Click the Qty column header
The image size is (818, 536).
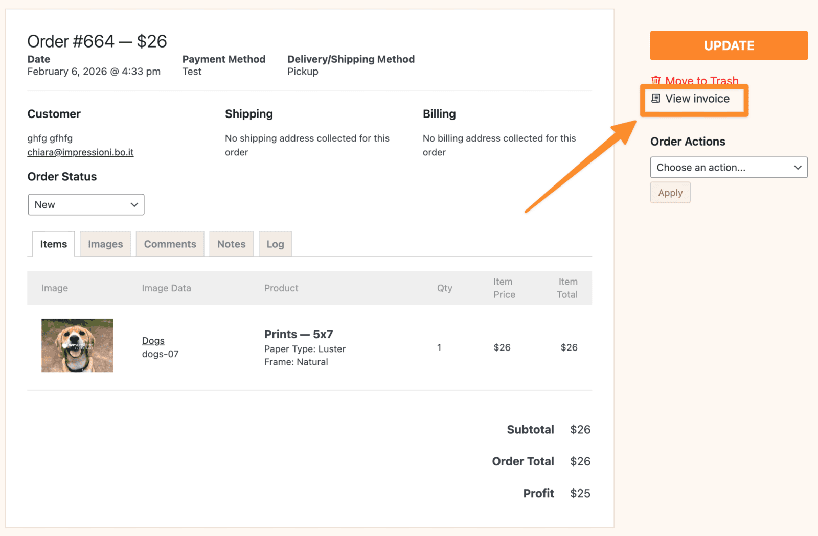coord(444,288)
